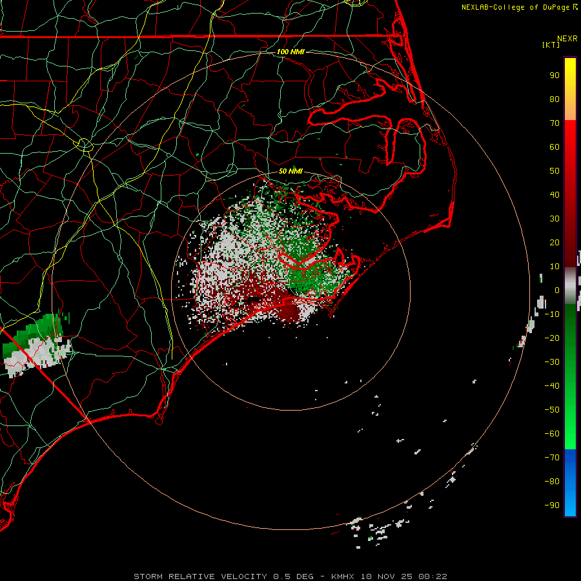Image resolution: width=581 pixels, height=581 pixels.
Task: Click the 100 NMI range ring label
Action: (290, 52)
